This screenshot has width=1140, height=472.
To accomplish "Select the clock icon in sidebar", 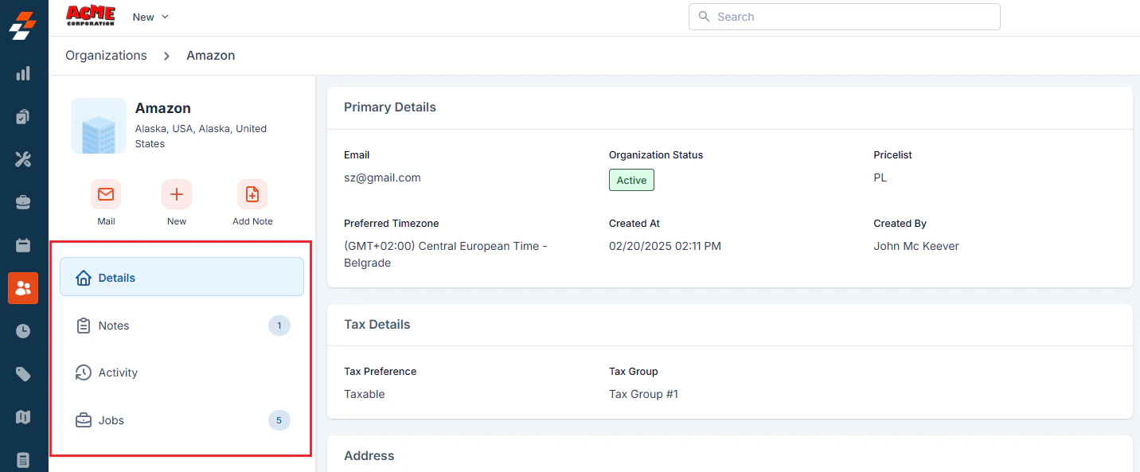I will (23, 331).
